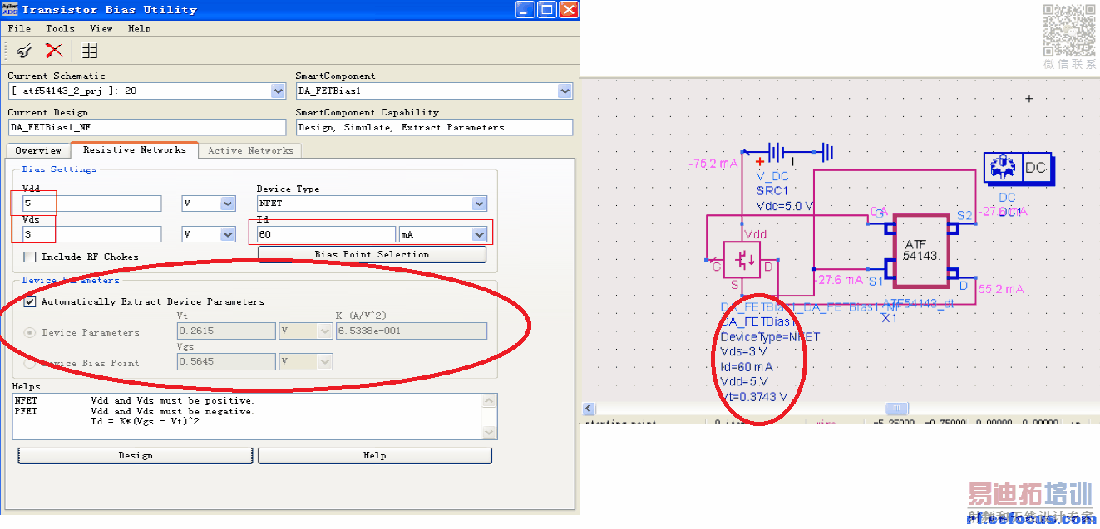Viewport: 1100px width, 529px height.
Task: Click the Vt value field 0.2615
Action: [x=226, y=331]
